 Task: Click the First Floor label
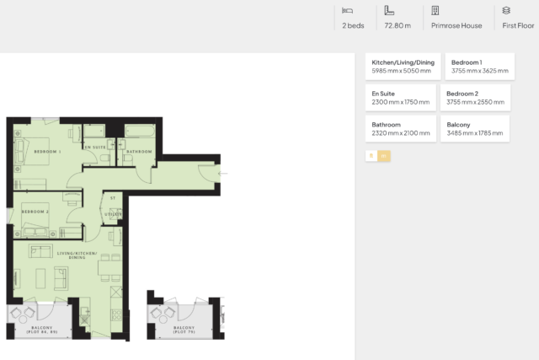[518, 26]
